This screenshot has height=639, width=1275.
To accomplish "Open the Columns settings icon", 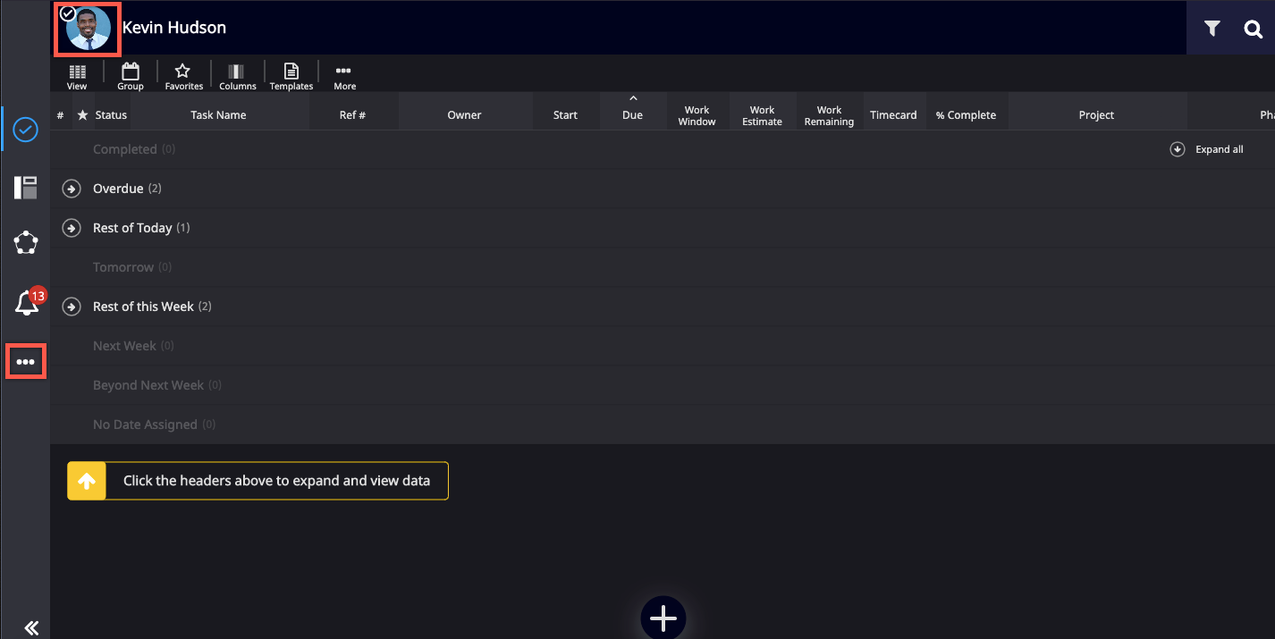I will [x=237, y=76].
